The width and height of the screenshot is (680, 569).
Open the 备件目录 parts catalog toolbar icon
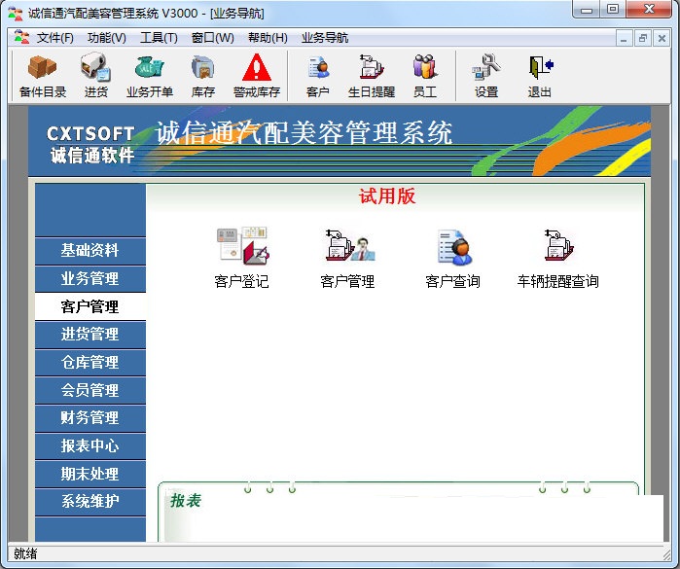tap(43, 76)
